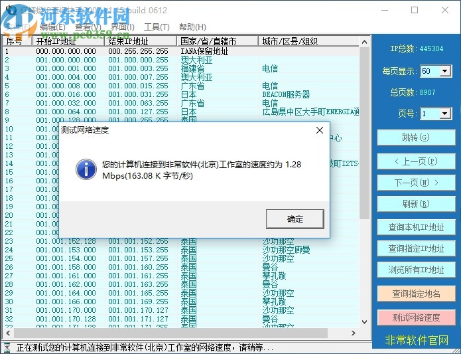Open the 编辑(E) menu
The height and width of the screenshot is (354, 461).
(x=52, y=27)
